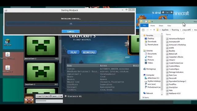Sort files by Name column header
Viewport: 197px width, 111px height.
pyautogui.click(x=168, y=34)
